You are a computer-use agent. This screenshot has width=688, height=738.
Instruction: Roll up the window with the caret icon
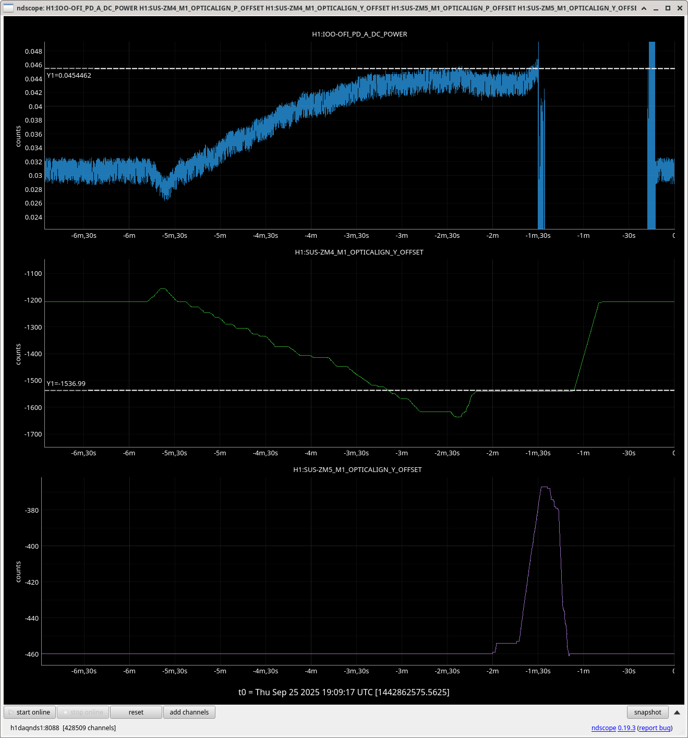coord(644,8)
